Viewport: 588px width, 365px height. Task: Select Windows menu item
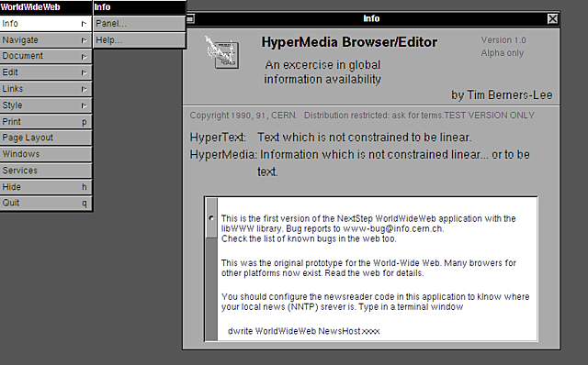(x=46, y=154)
